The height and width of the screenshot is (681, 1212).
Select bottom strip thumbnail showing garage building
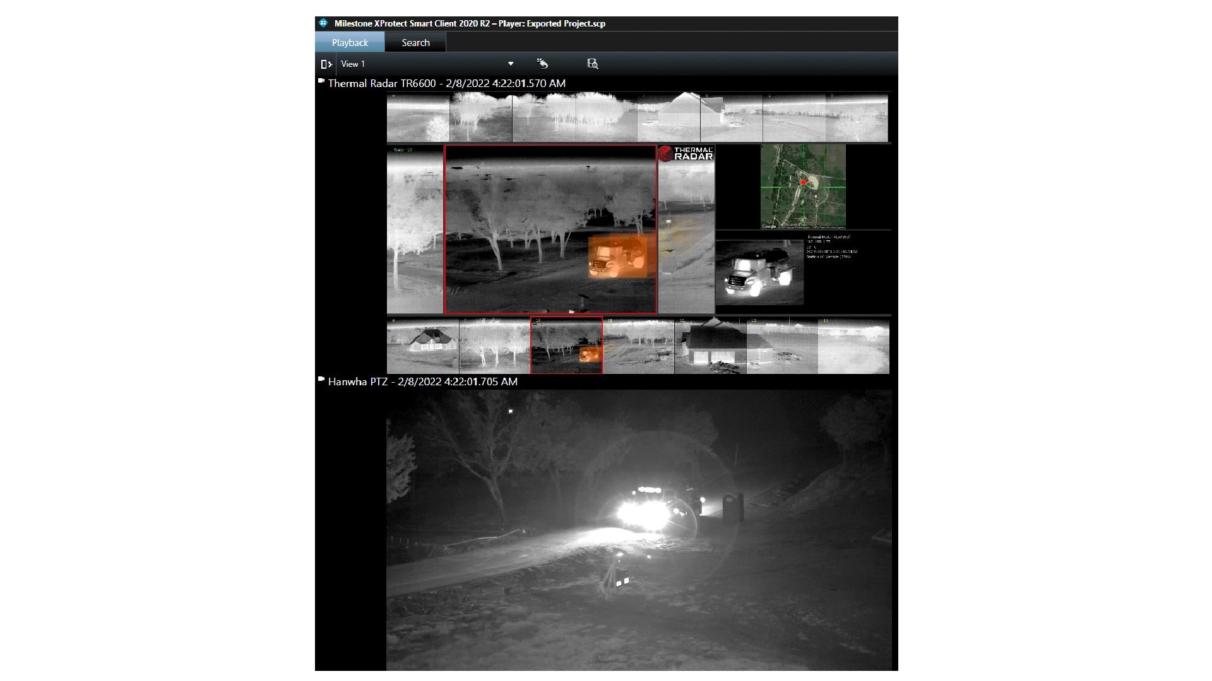coord(710,346)
